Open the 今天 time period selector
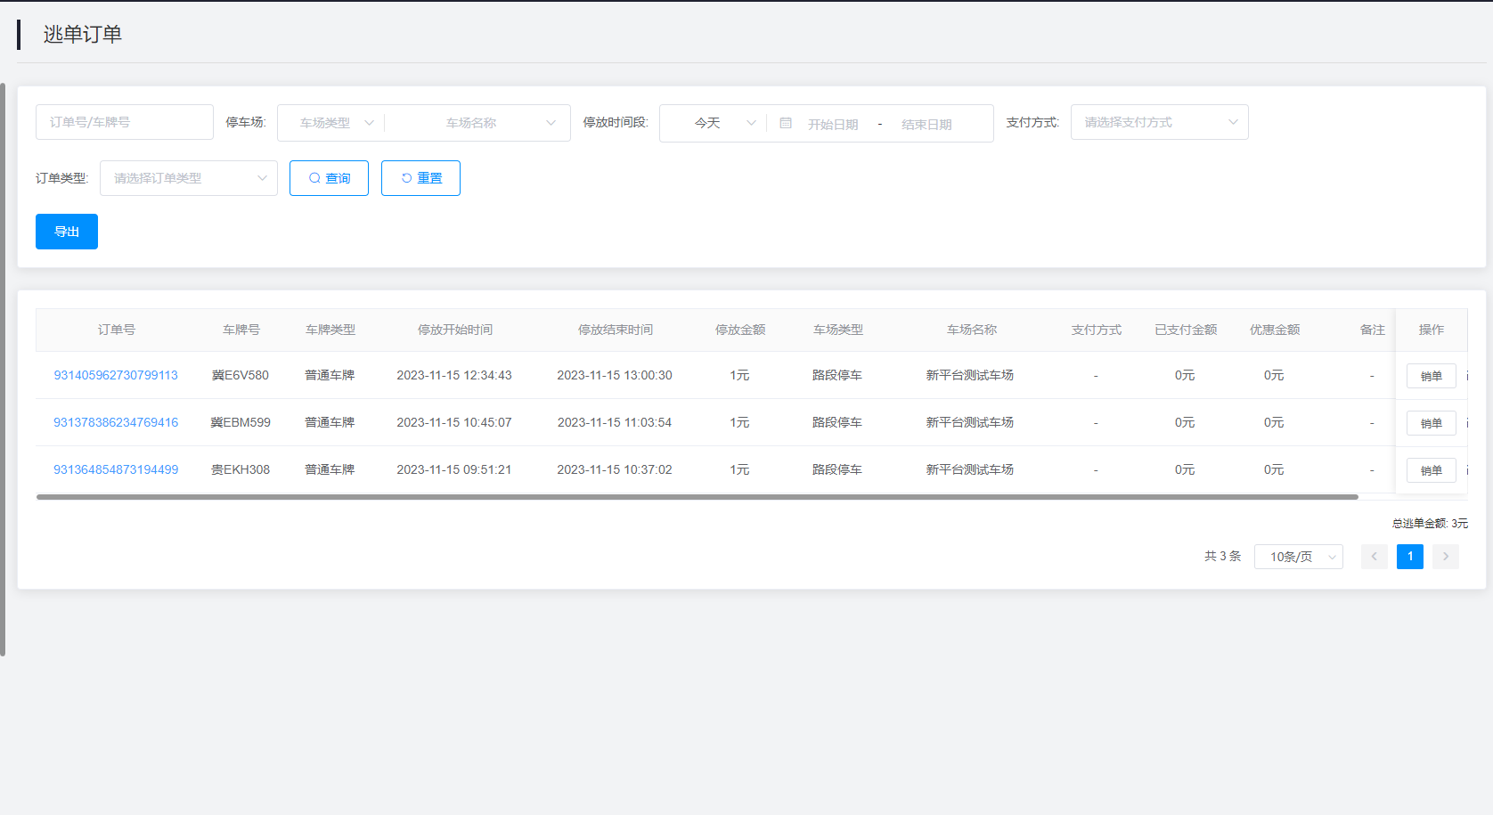1493x815 pixels. 713,123
